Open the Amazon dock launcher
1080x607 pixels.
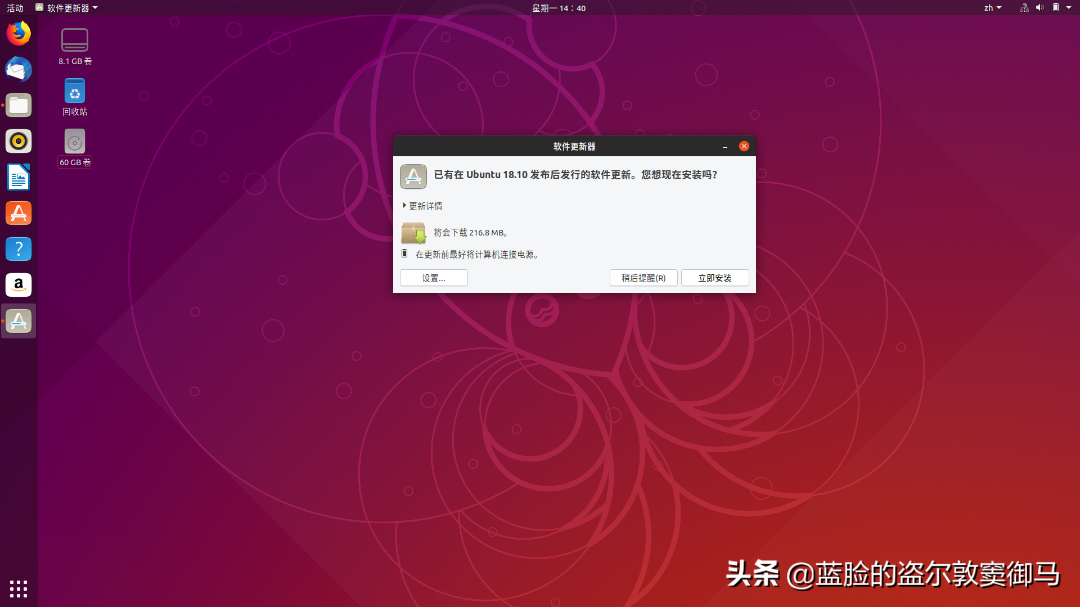pos(19,285)
